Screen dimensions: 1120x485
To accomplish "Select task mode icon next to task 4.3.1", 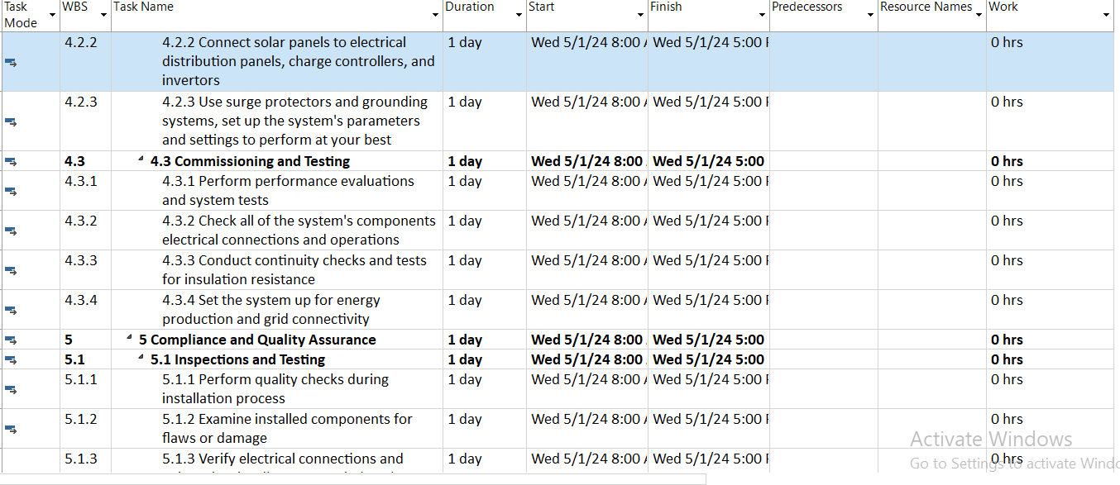I will coord(11,191).
